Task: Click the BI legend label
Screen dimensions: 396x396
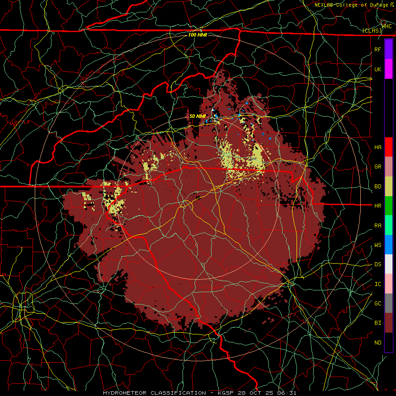Action: coord(378,323)
